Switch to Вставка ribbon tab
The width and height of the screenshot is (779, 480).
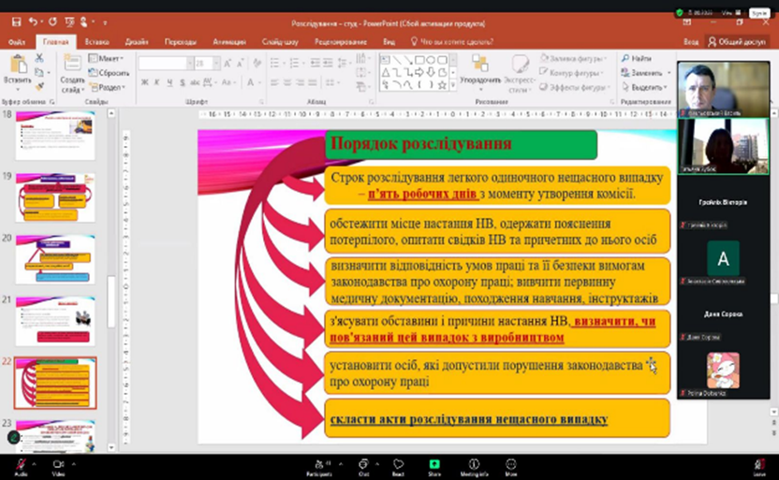[x=96, y=42]
